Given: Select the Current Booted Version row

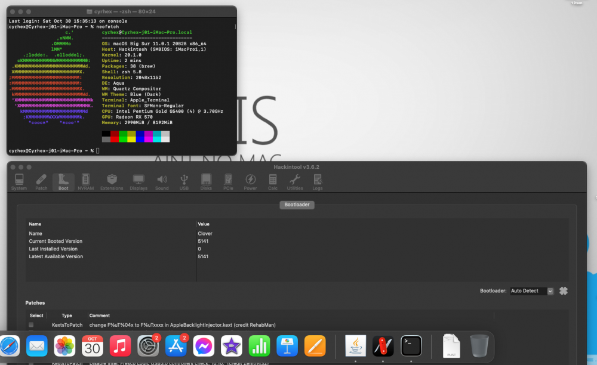Looking at the screenshot, I should point(297,241).
